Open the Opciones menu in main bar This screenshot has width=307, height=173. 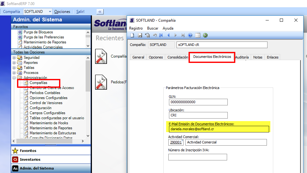(x=62, y=12)
